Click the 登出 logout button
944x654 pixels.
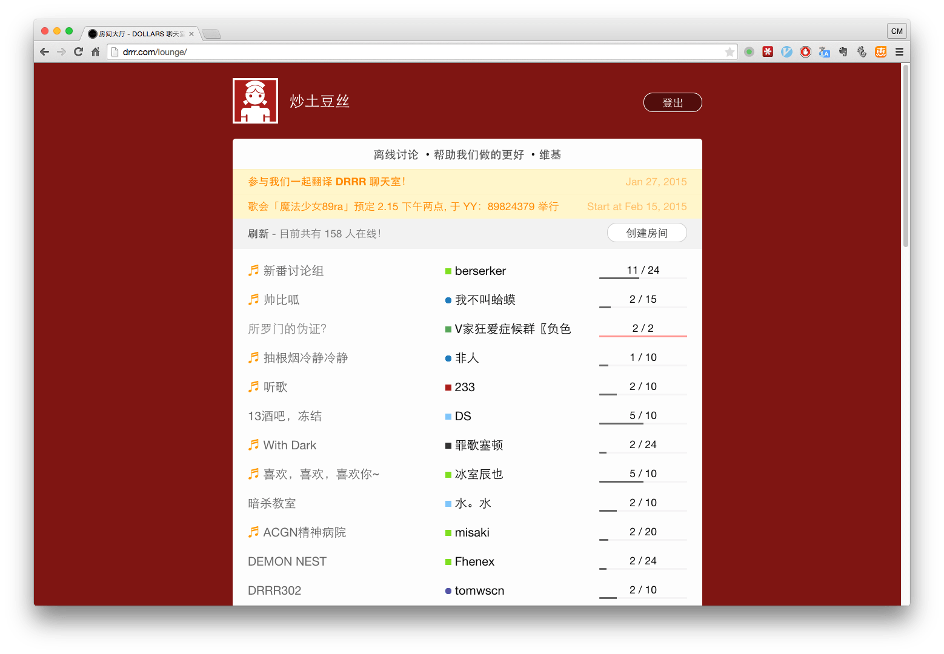pyautogui.click(x=672, y=103)
